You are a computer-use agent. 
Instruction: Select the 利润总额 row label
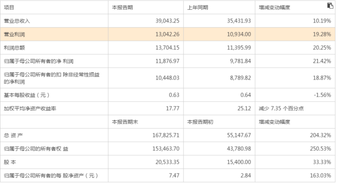pyautogui.click(x=14, y=47)
